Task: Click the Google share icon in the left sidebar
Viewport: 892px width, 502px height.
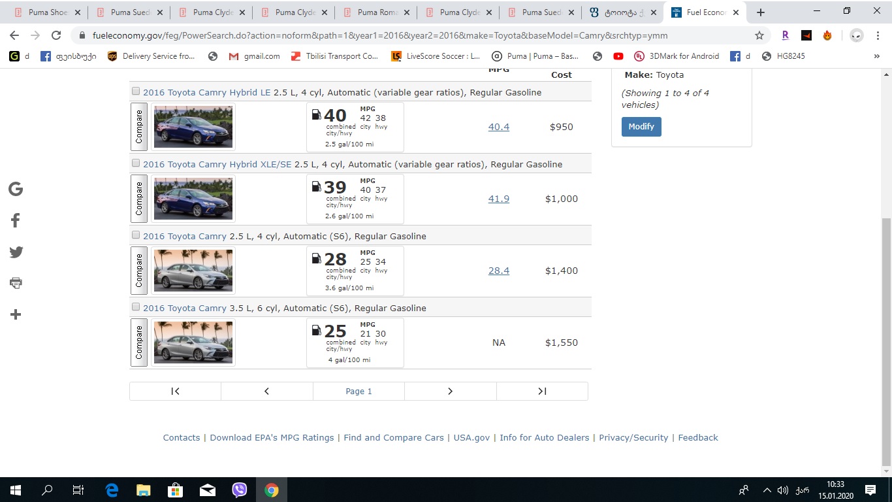Action: tap(16, 190)
